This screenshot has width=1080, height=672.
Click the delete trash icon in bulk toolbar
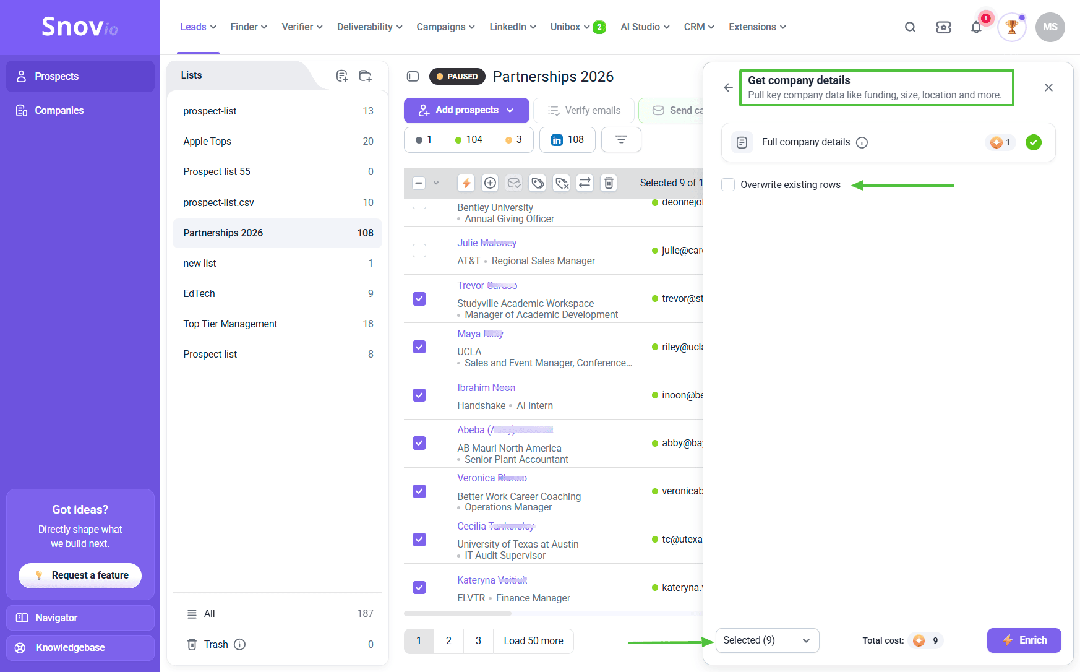point(609,183)
